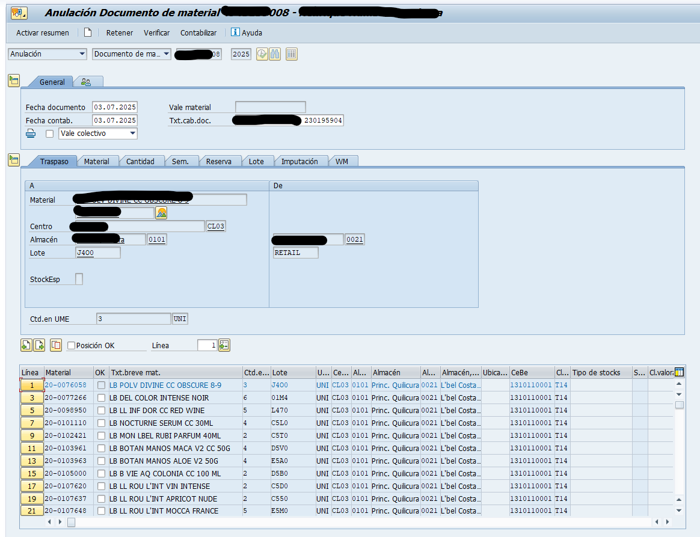Click the Verificar button
700x537 pixels.
point(156,32)
